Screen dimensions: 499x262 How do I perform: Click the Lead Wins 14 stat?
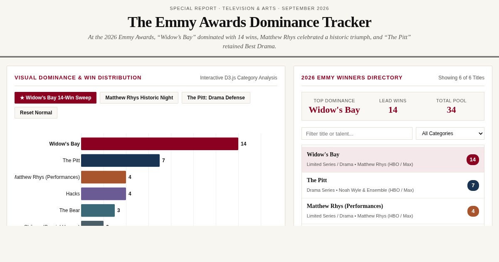point(393,110)
